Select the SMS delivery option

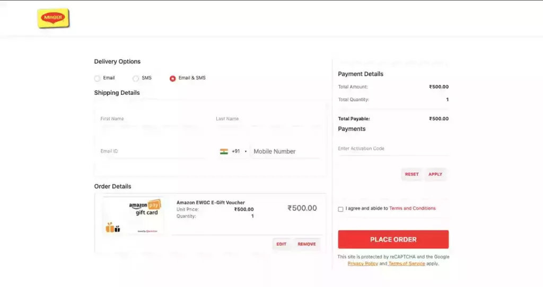[x=136, y=78]
